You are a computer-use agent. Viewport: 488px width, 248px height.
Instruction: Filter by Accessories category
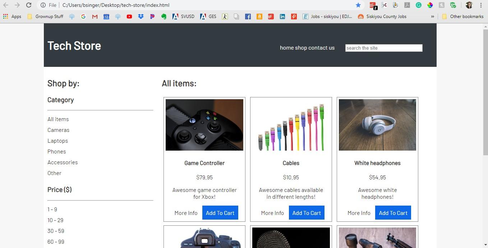point(63,162)
